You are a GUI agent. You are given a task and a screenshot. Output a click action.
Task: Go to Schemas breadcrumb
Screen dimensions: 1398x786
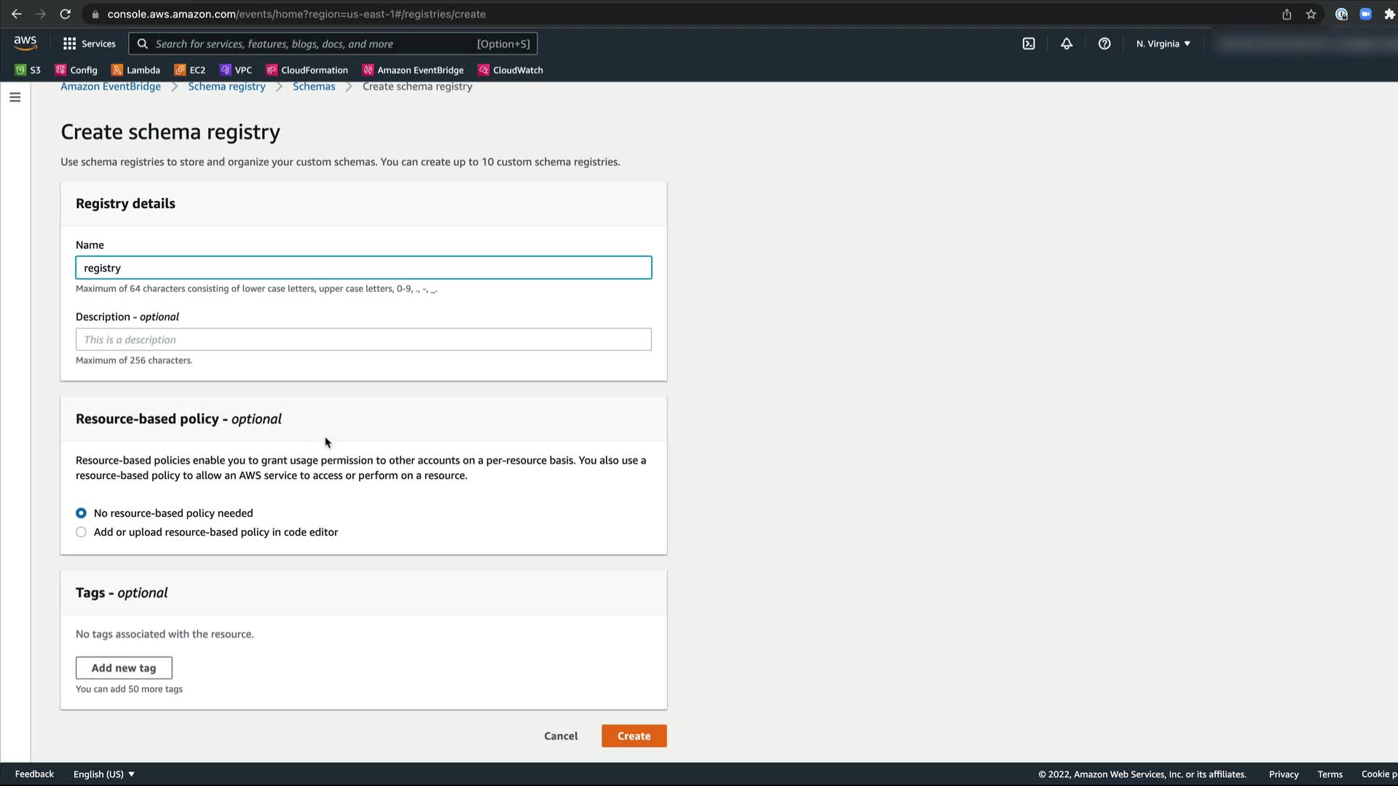click(314, 87)
